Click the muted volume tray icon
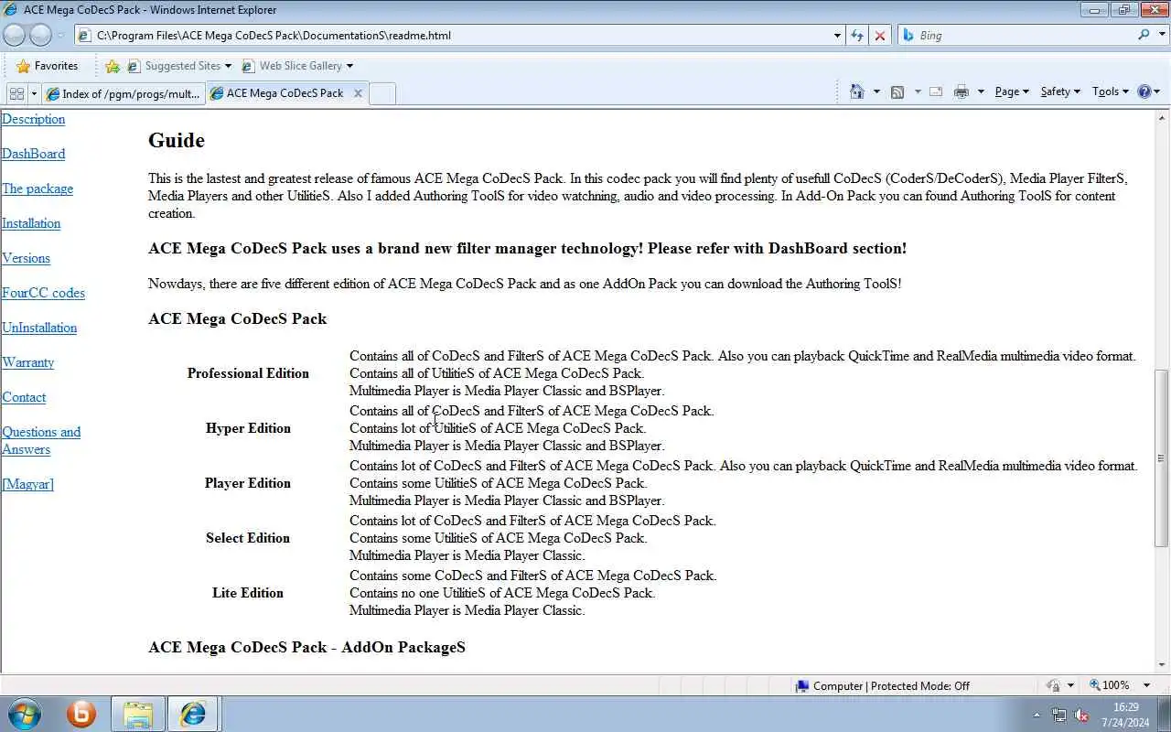 (1081, 715)
